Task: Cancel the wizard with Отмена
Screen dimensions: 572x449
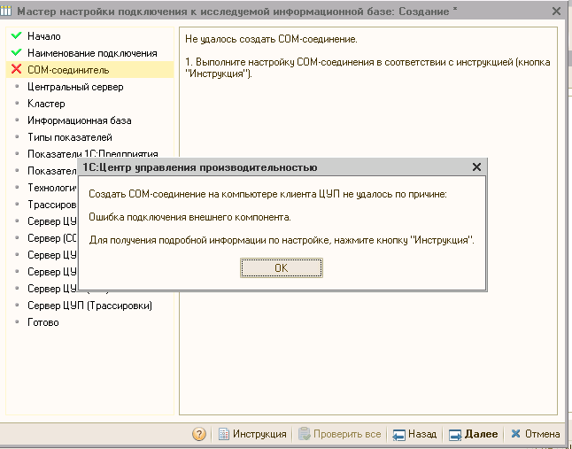Action: (x=535, y=434)
